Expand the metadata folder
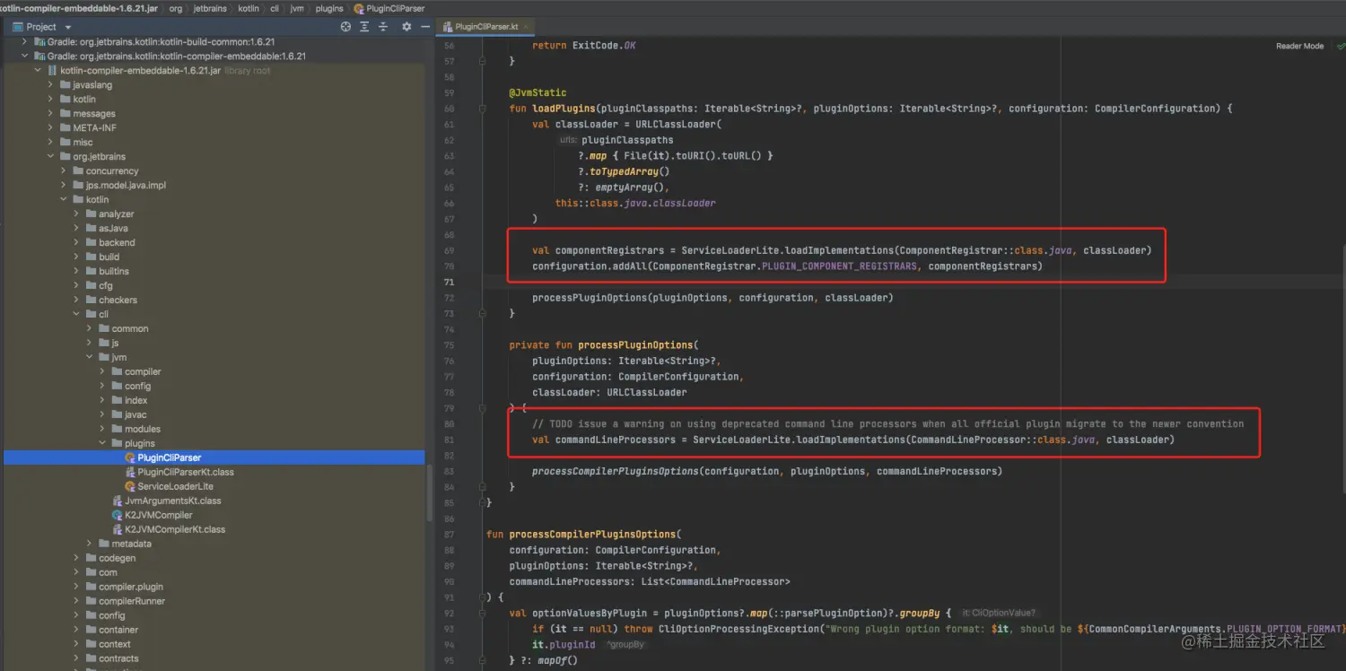1346x671 pixels. coord(90,544)
